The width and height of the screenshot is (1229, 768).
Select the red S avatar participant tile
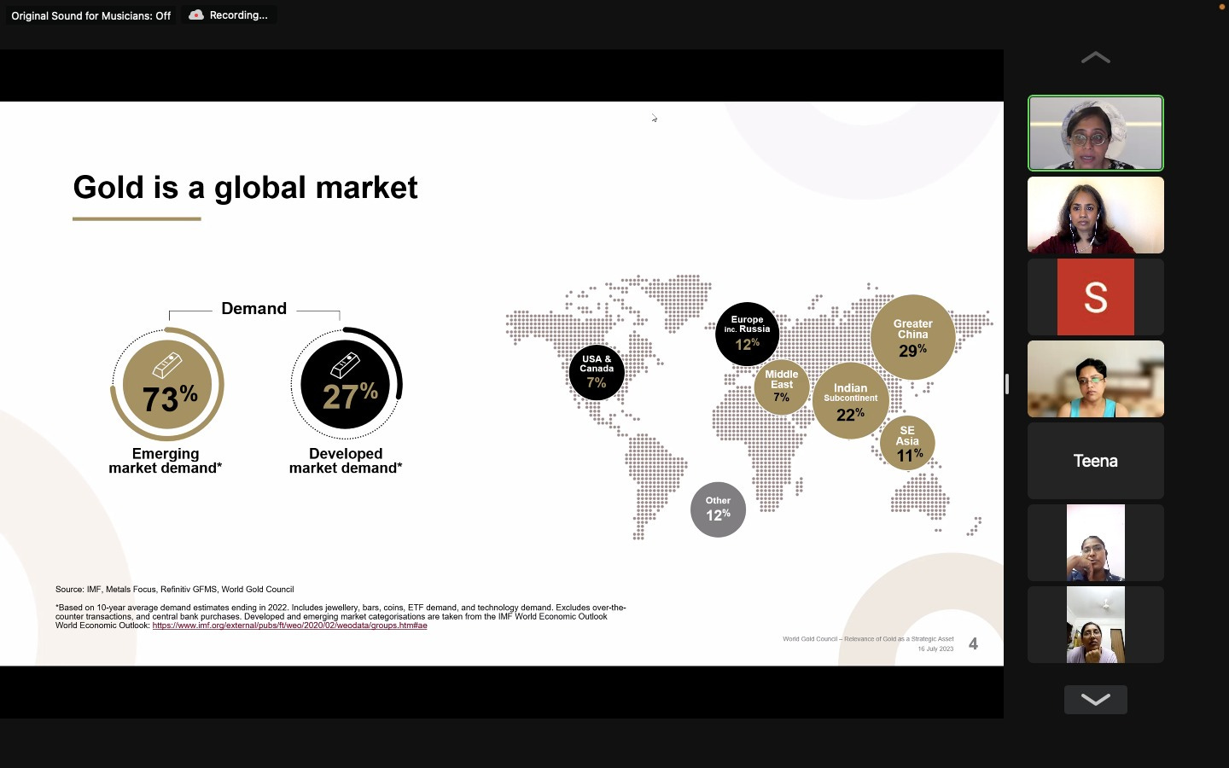(1095, 297)
